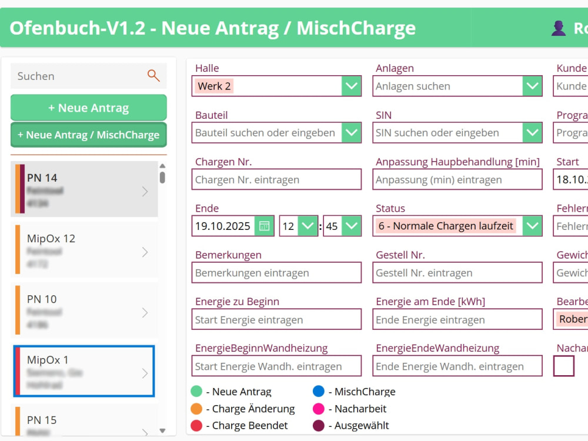Open the PN 14 entry chevron

pyautogui.click(x=145, y=192)
